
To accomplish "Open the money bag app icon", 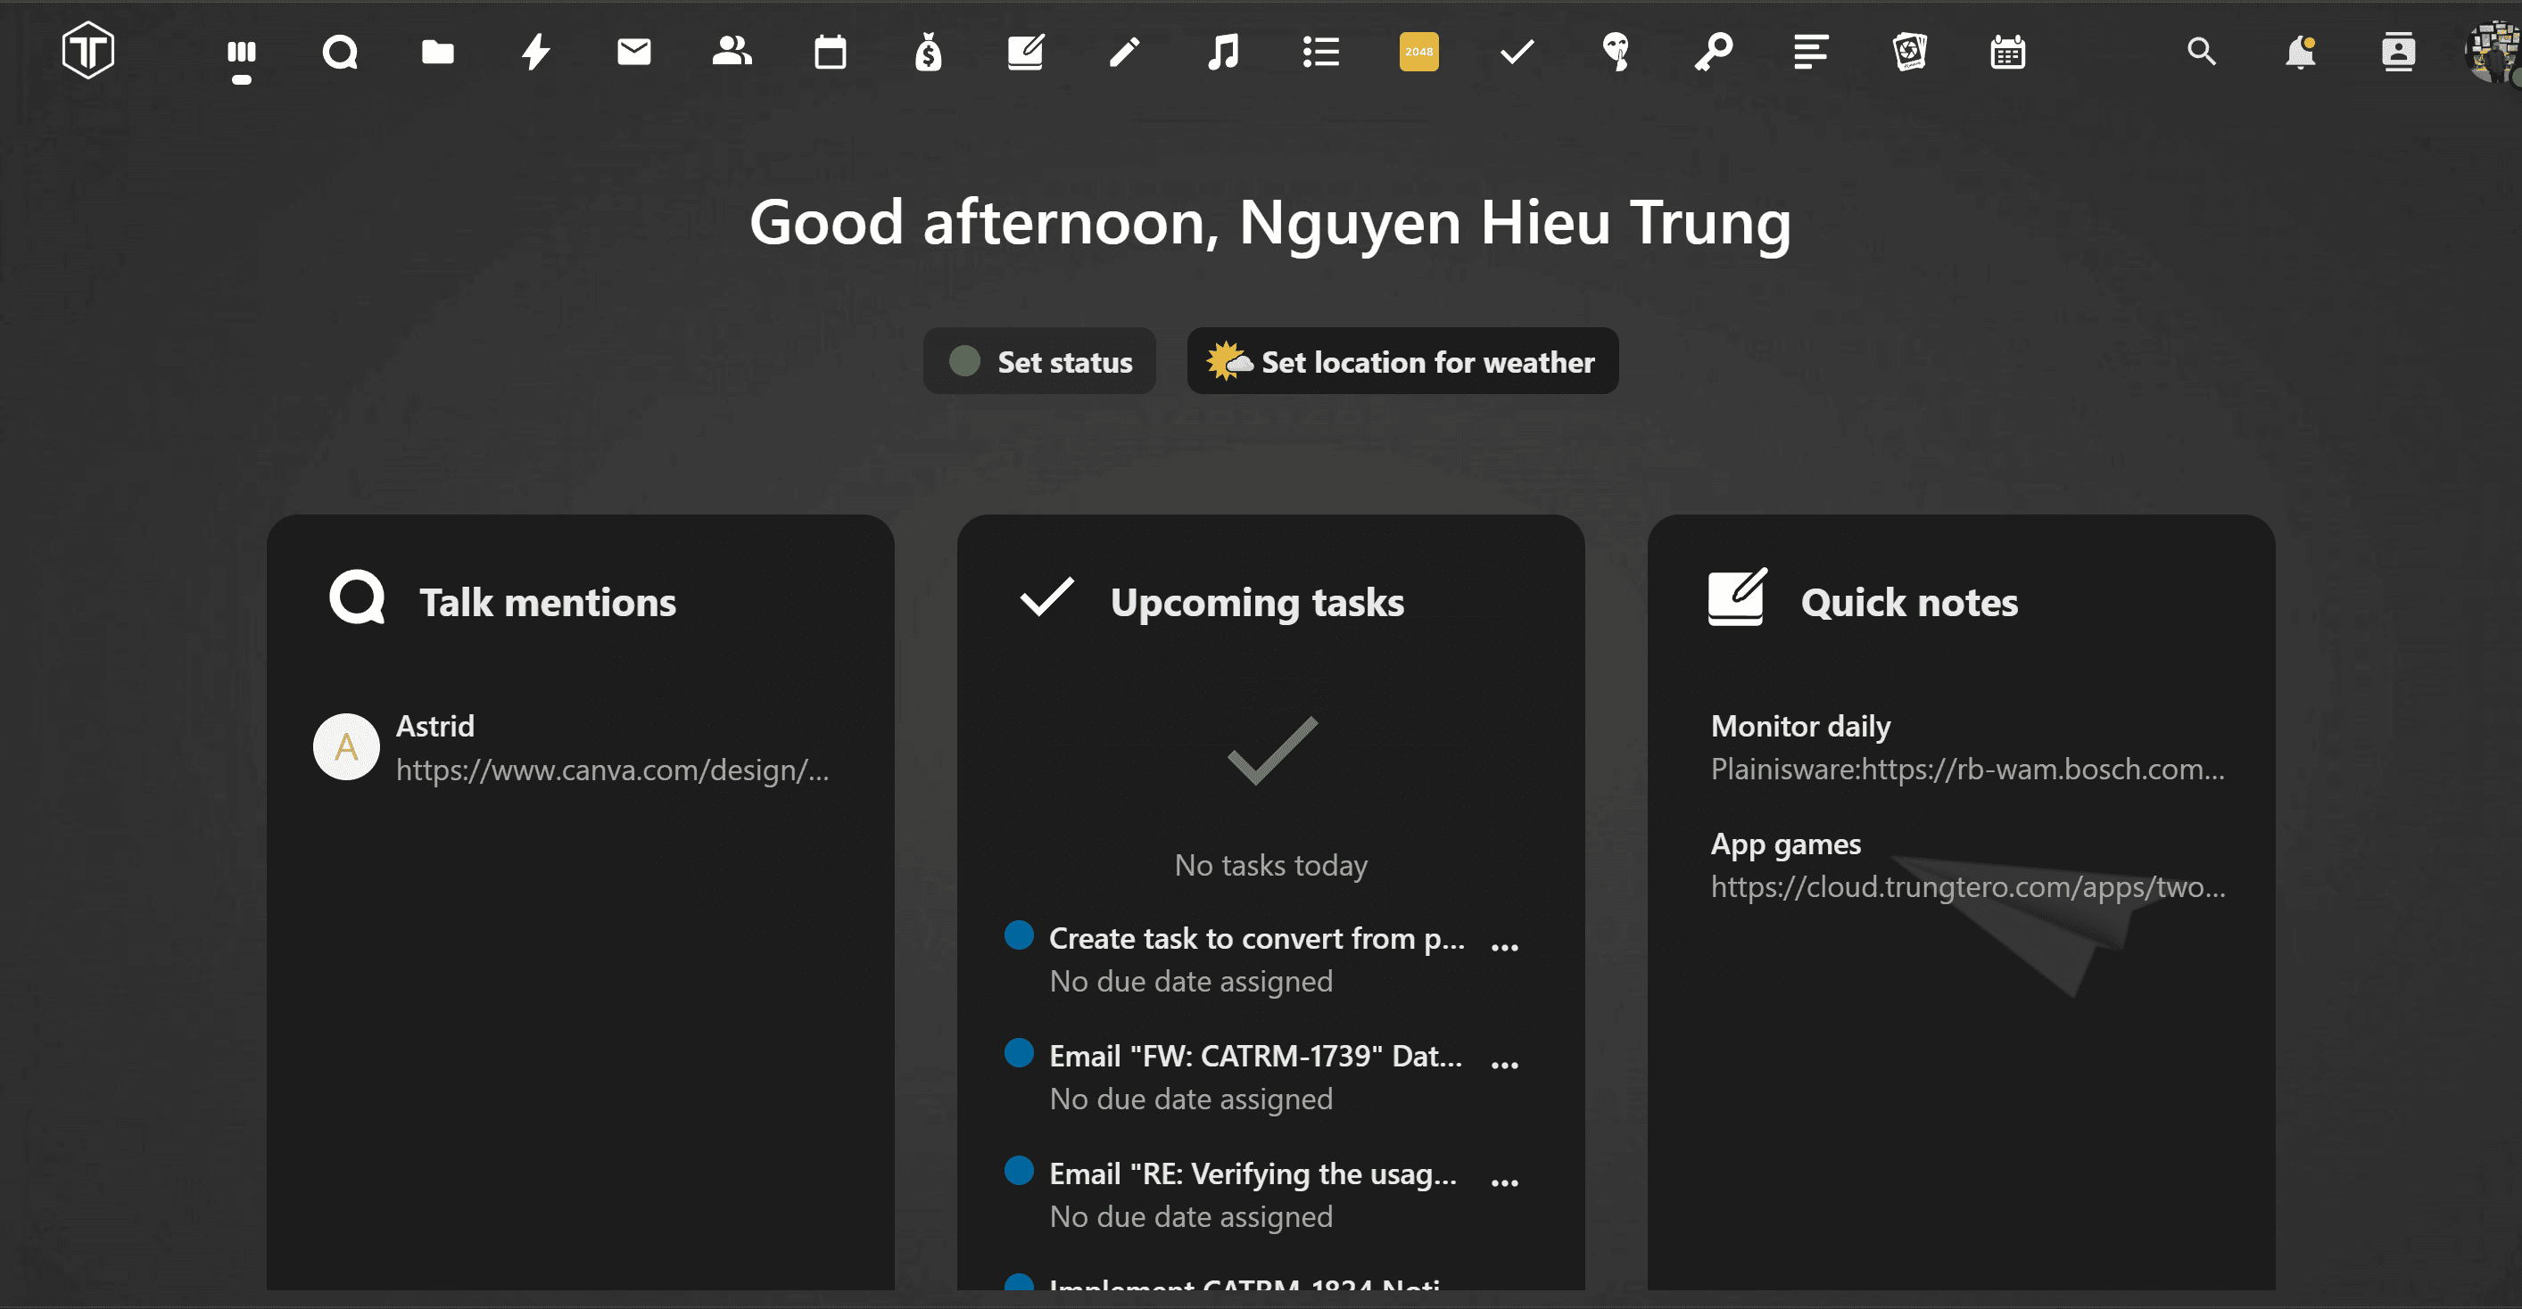I will 928,52.
